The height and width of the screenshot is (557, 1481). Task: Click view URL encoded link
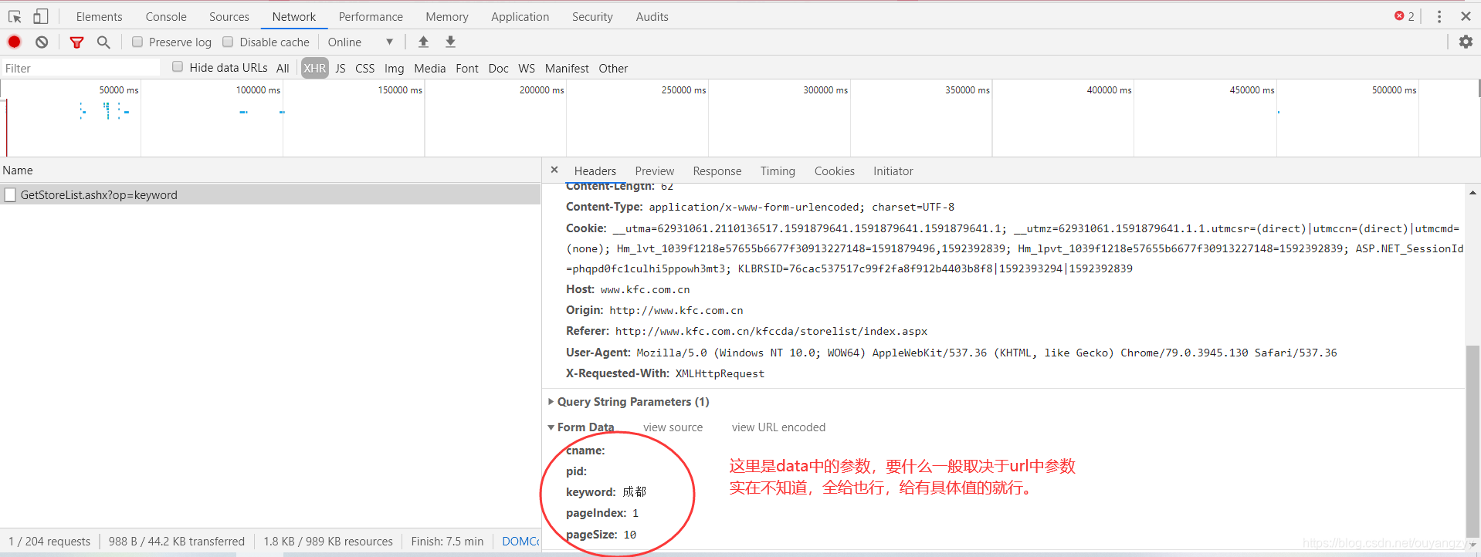click(778, 427)
